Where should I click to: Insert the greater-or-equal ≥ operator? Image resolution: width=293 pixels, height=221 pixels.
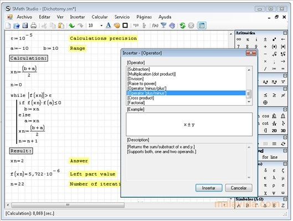click(x=274, y=95)
